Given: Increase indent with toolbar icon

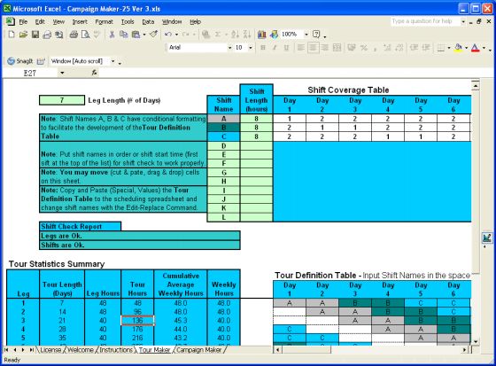Looking at the screenshot, I should (x=426, y=48).
